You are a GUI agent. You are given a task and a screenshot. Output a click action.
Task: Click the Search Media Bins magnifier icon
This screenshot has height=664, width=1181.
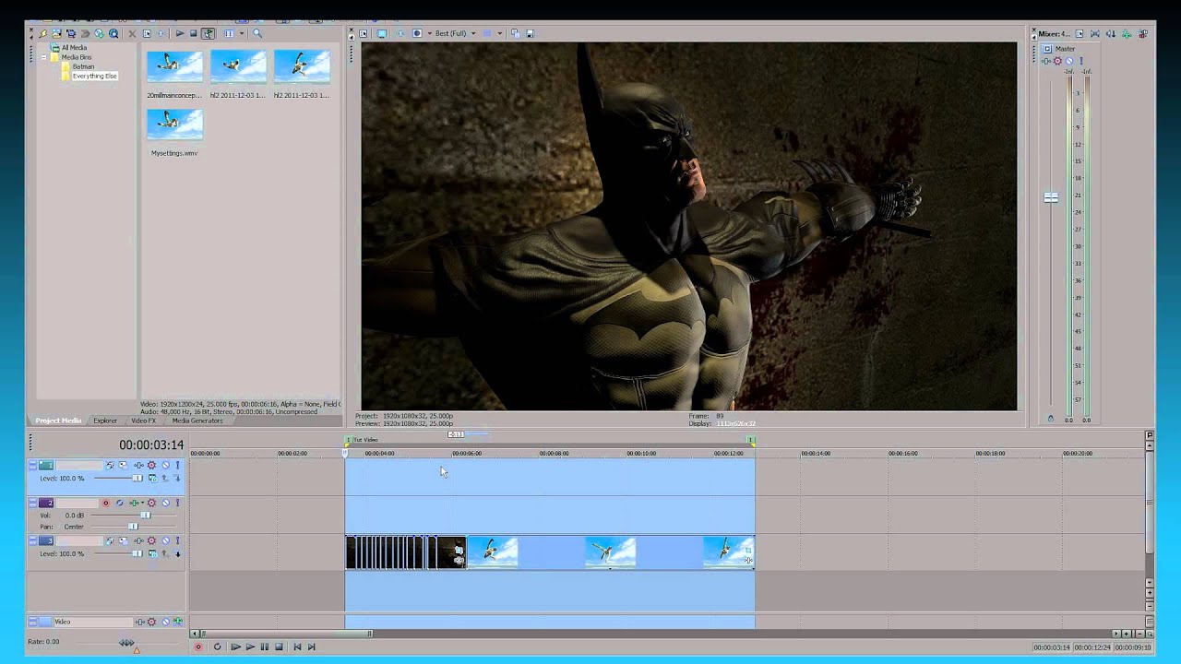(257, 33)
